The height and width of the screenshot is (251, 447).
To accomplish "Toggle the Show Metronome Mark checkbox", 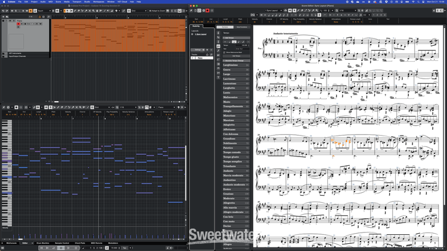I will 224,52.
